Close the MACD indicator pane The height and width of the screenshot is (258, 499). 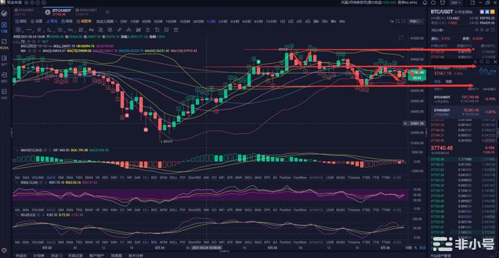pyautogui.click(x=50, y=150)
